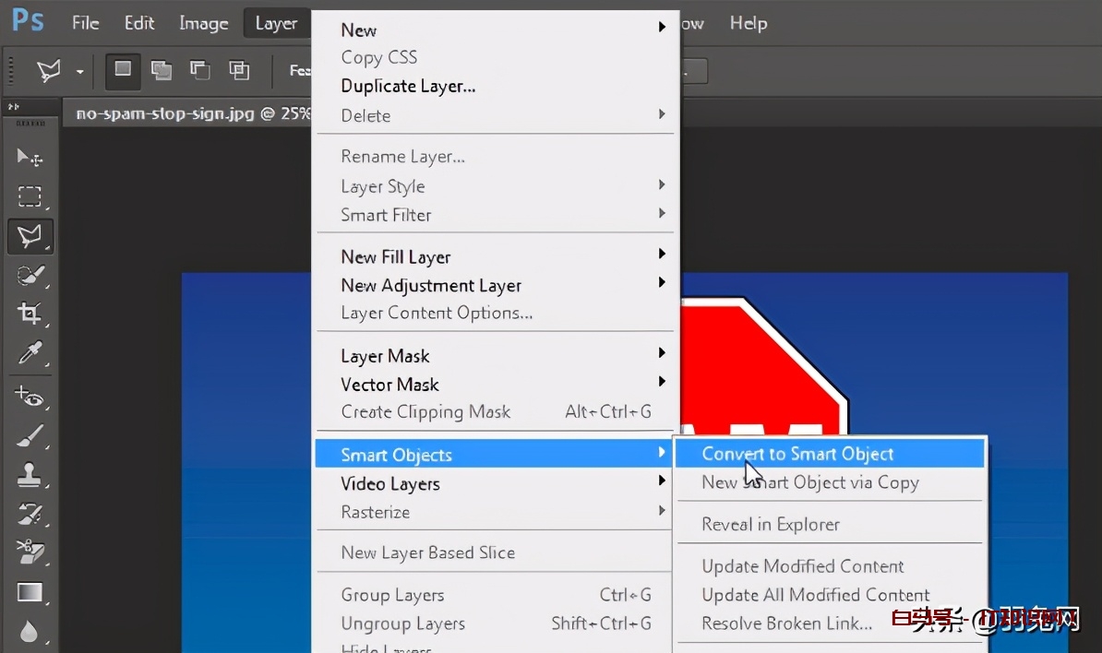
Task: Toggle Add to Selection mode
Action: [161, 70]
